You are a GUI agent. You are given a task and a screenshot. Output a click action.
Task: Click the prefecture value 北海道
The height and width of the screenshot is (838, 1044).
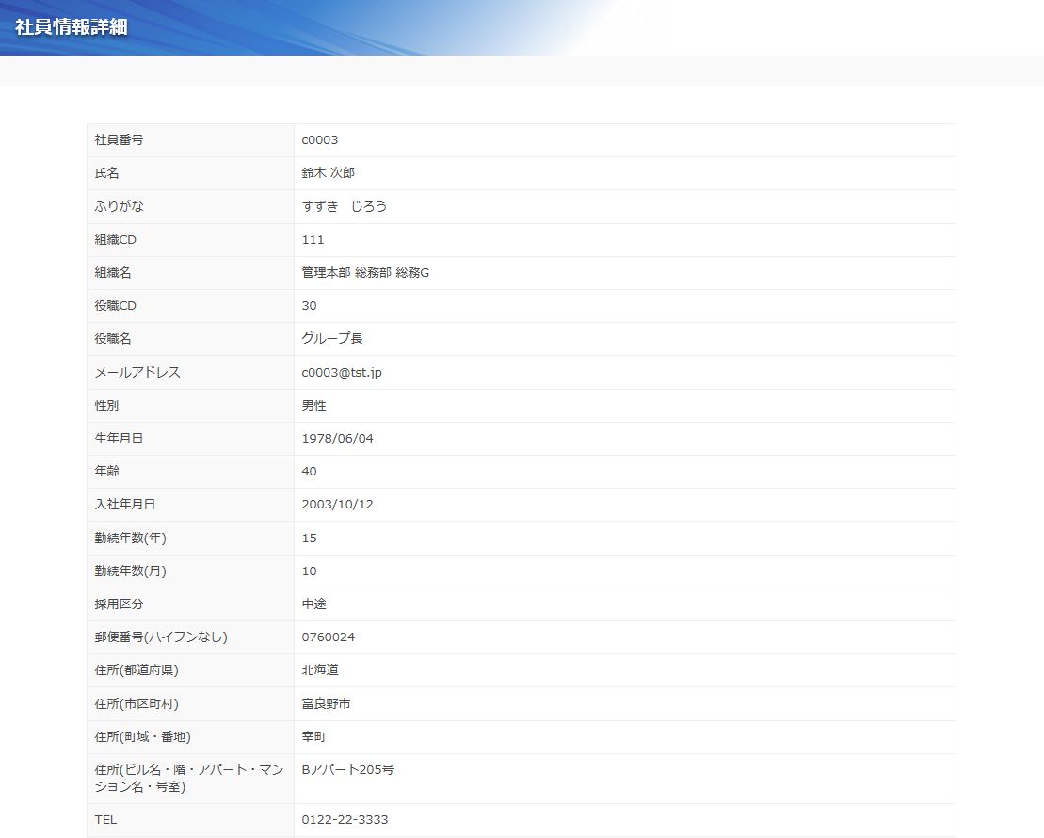tap(320, 670)
